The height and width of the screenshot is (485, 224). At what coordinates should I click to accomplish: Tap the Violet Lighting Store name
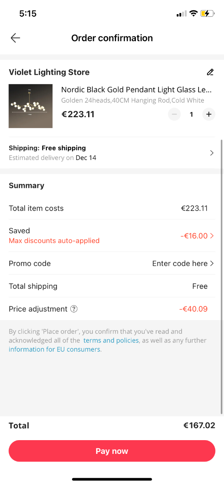49,72
